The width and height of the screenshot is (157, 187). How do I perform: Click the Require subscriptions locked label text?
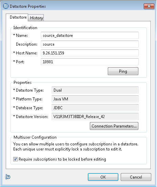click(62, 159)
